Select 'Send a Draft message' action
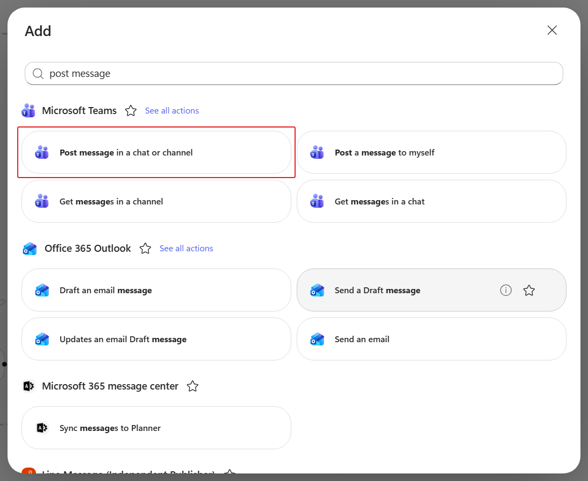Viewport: 588px width, 481px height. coord(431,290)
